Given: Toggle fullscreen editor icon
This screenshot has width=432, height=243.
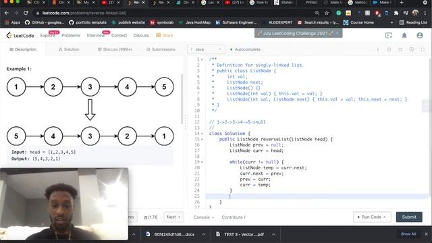Looking at the screenshot, I should pyautogui.click(x=423, y=49).
